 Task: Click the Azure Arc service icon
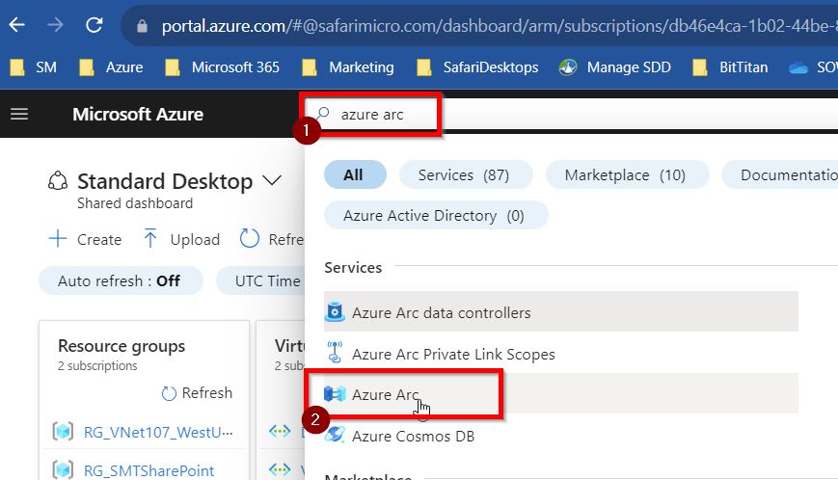pos(335,394)
